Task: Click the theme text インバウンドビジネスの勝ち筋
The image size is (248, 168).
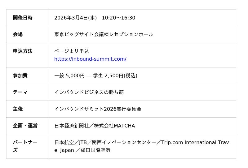Action: point(89,92)
